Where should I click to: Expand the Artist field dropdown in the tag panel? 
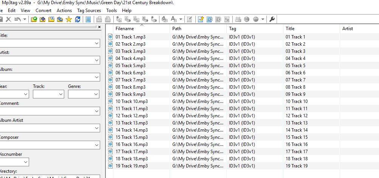point(97,60)
